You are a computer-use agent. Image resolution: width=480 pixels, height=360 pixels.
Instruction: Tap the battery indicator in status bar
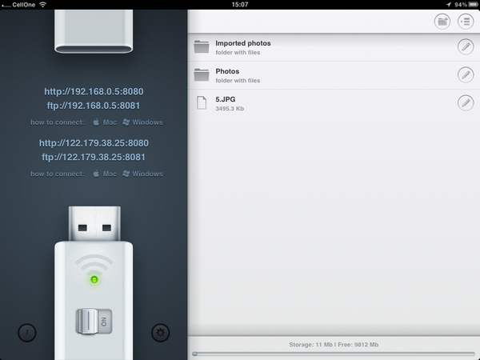[473, 5]
